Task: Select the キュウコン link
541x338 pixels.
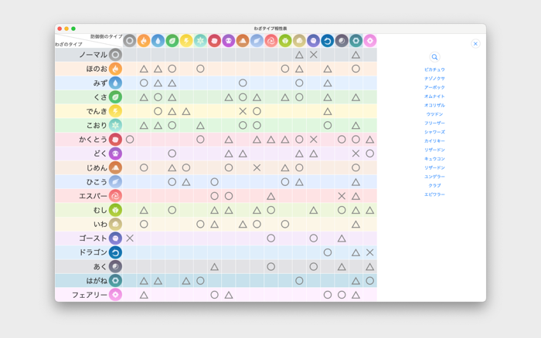Action: pos(434,159)
